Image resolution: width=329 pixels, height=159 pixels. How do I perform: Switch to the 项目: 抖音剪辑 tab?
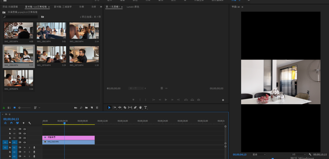point(11,7)
